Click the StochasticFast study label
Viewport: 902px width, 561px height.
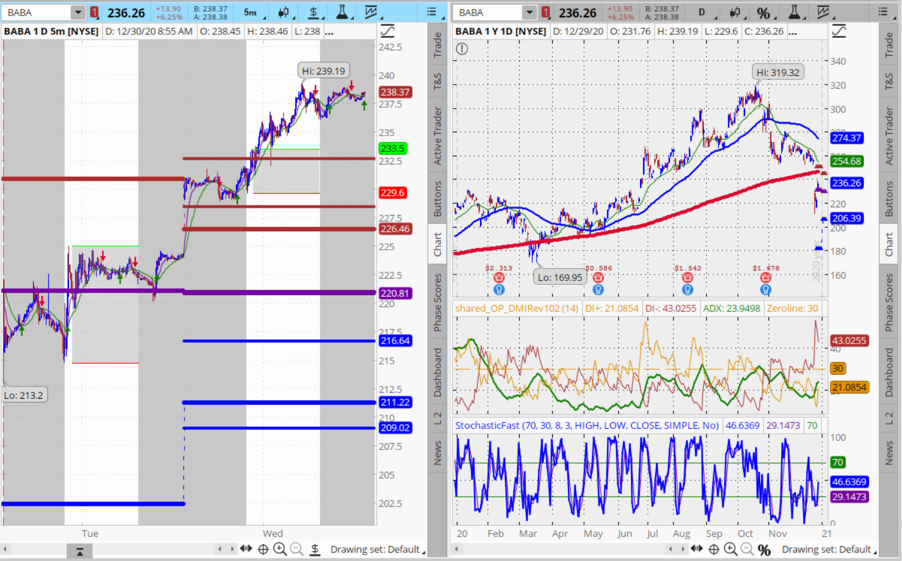pyautogui.click(x=587, y=425)
